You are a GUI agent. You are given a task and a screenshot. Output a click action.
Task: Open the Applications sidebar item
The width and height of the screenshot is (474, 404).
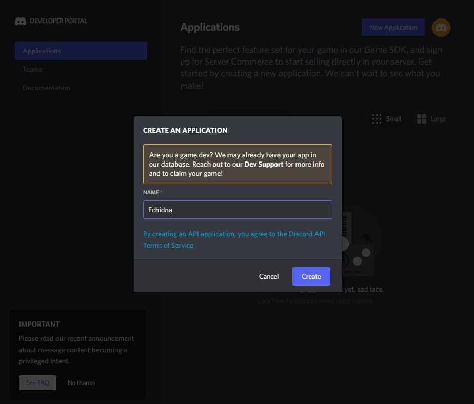click(x=81, y=51)
